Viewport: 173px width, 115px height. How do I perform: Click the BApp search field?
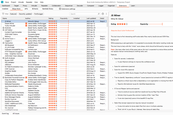click(85, 14)
